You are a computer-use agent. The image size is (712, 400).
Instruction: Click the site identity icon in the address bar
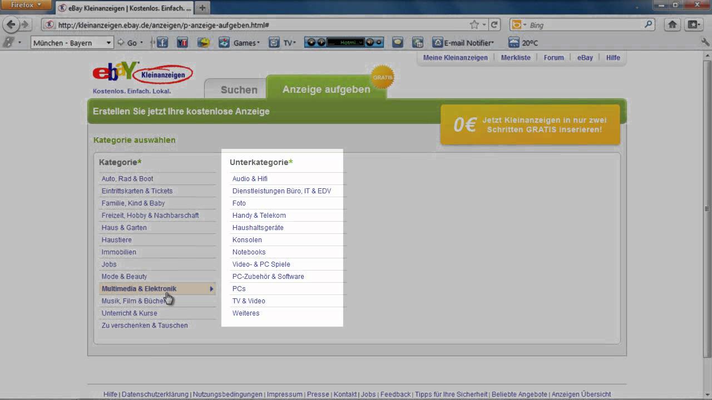point(50,24)
